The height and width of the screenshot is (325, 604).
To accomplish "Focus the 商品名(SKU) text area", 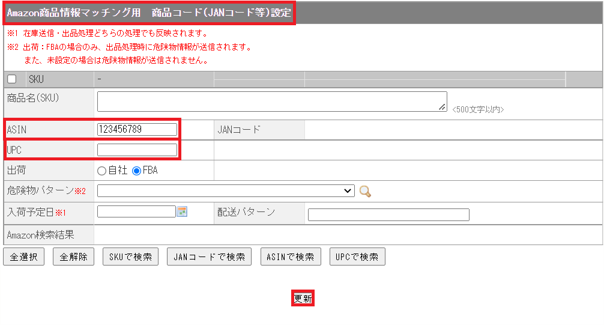I will [272, 102].
